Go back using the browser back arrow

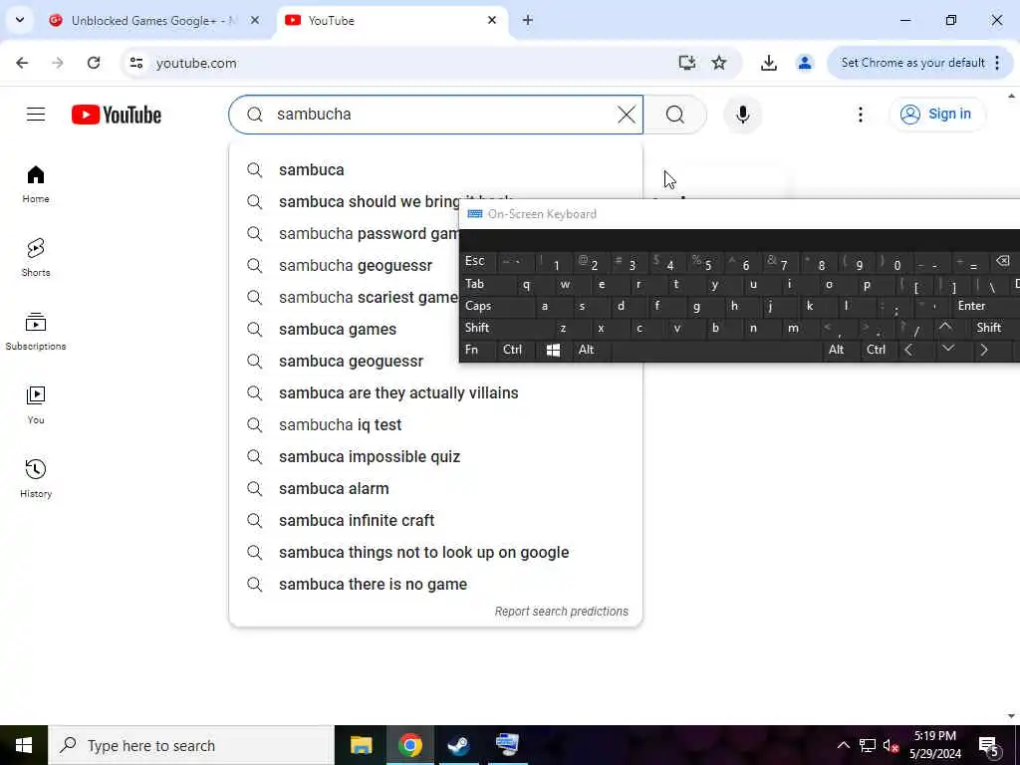coord(22,63)
